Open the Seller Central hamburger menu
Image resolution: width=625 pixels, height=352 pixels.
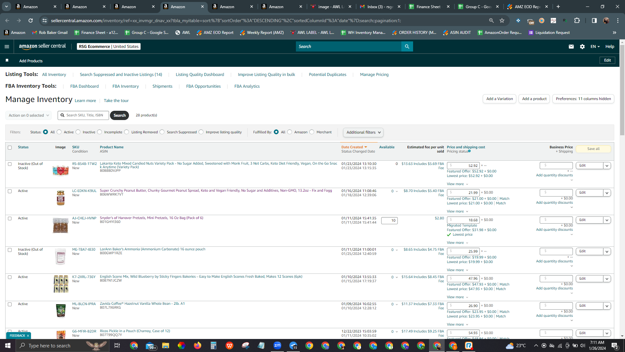tap(7, 47)
